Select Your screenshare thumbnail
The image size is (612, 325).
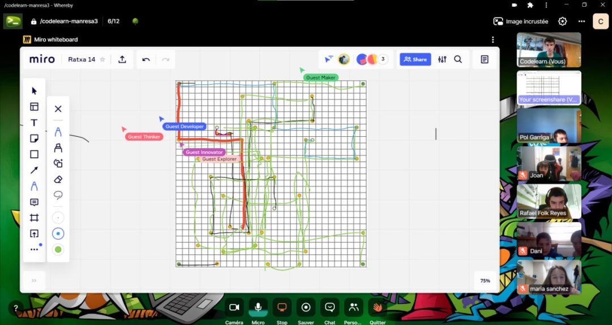(549, 88)
